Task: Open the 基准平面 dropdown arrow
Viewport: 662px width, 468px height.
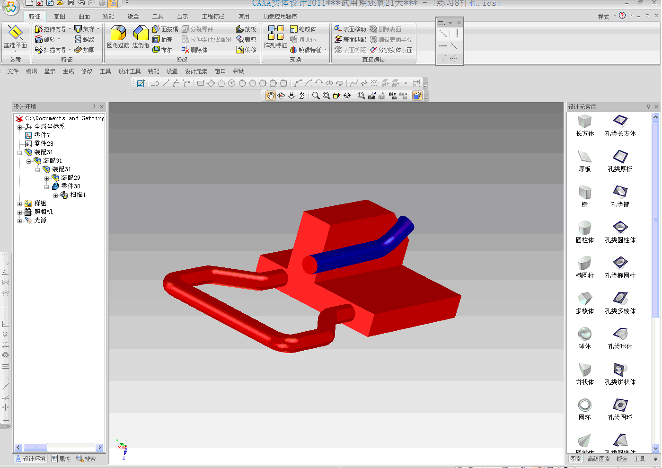Action: pos(15,51)
